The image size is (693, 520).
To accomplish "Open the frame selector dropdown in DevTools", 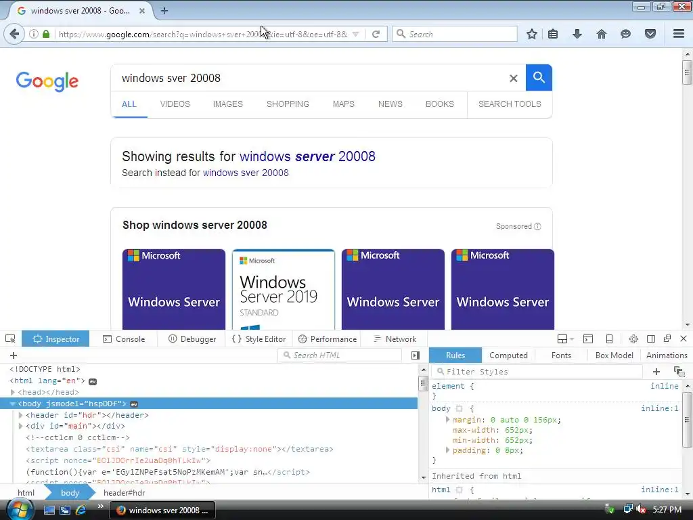I will click(565, 339).
